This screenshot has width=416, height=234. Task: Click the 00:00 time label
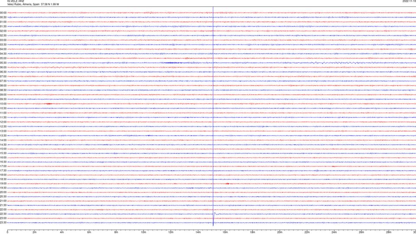3,13
